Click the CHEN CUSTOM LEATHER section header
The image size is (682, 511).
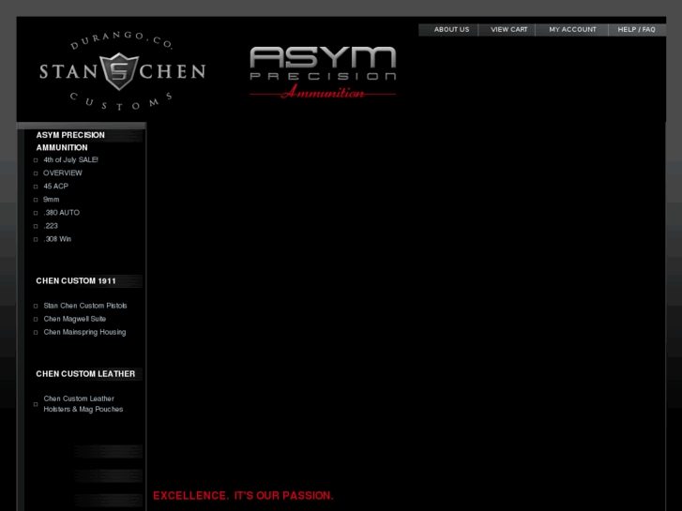(x=85, y=374)
